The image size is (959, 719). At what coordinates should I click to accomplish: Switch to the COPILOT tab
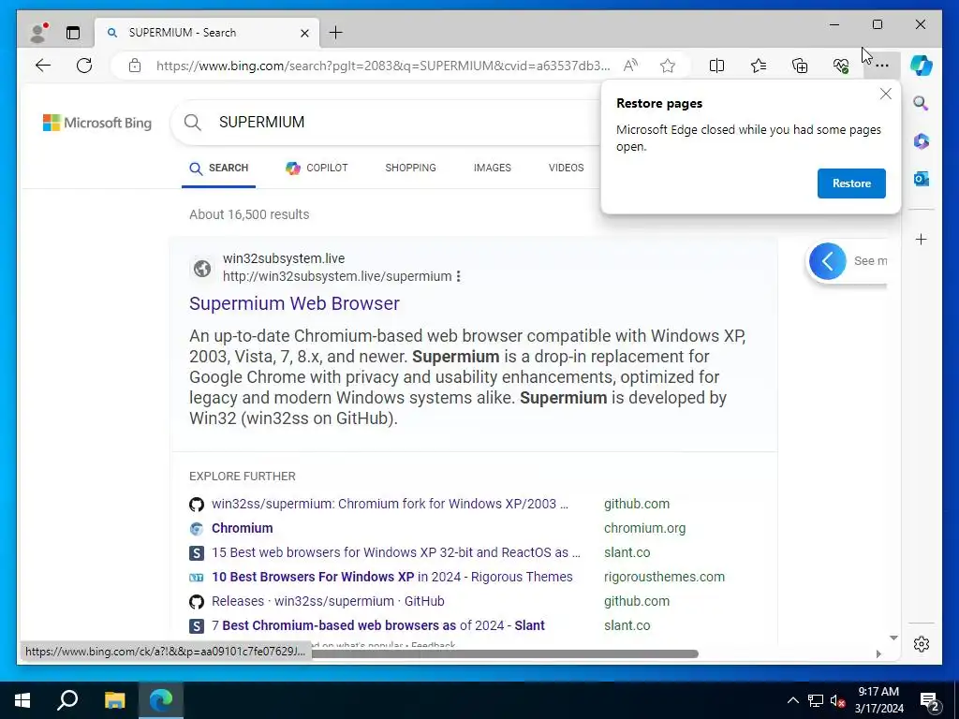click(317, 169)
